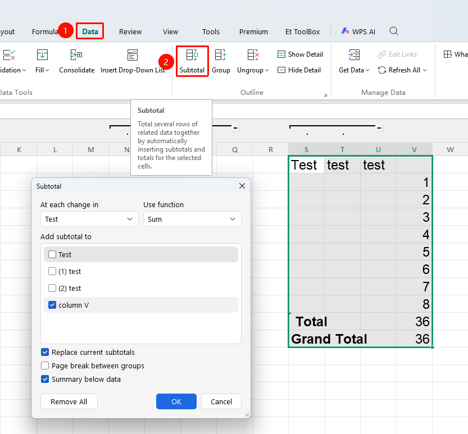Viewport: 468px width, 434px height.
Task: Uncheck the column V checkbox
Action: [x=52, y=305]
